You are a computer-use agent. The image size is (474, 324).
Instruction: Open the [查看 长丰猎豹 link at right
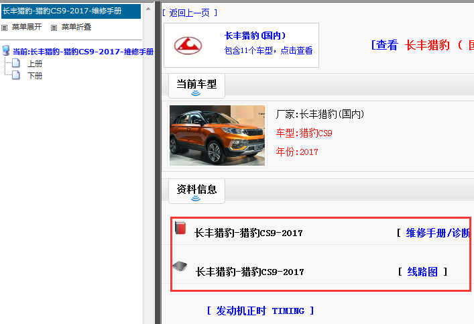tap(422, 45)
